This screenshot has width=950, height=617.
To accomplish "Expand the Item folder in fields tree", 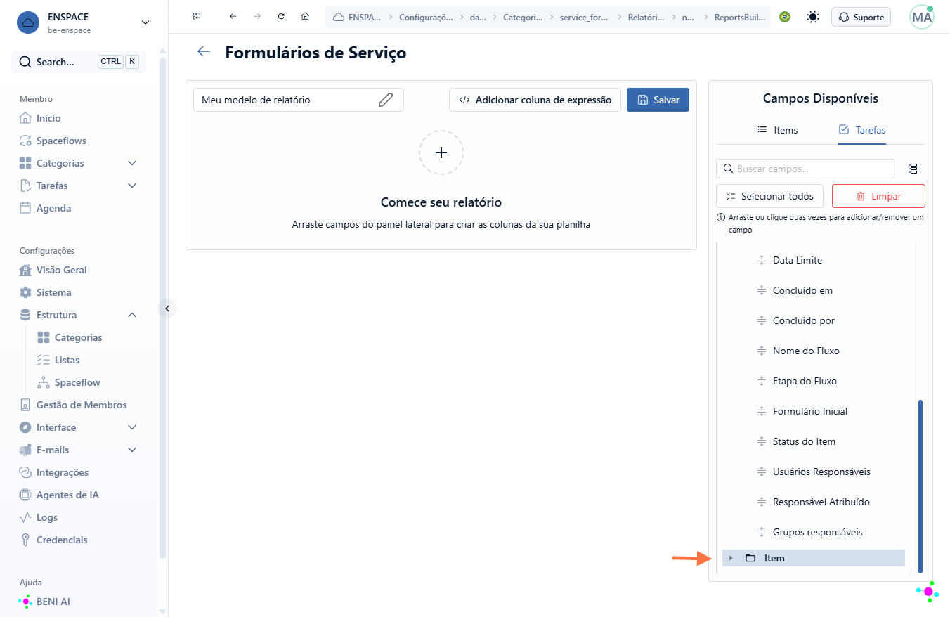I will (731, 558).
